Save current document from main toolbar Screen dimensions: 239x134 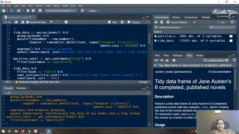tap(28, 11)
